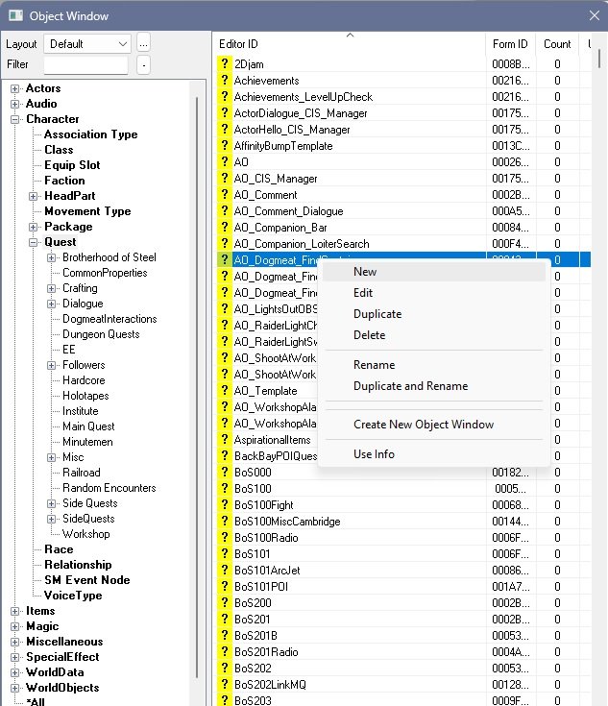Click the question mark icon beside BoS201Radio
Image resolution: width=608 pixels, height=706 pixels.
point(225,651)
